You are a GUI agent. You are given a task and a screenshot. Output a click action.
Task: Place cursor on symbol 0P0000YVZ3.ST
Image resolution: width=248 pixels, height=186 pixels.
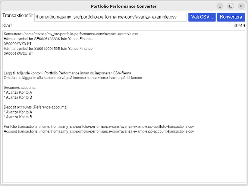18,44
